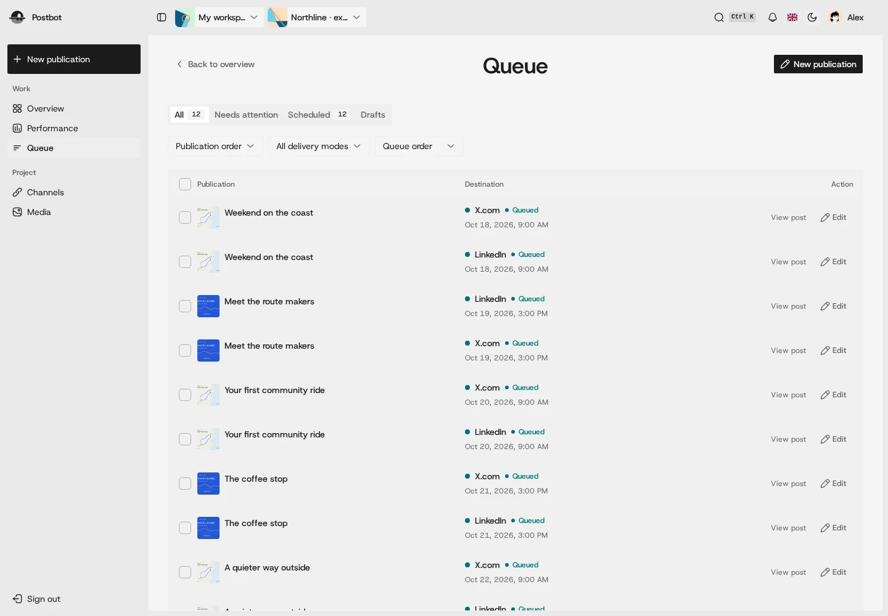Viewport: 888px width, 616px height.
Task: Open the search icon
Action: pos(719,17)
